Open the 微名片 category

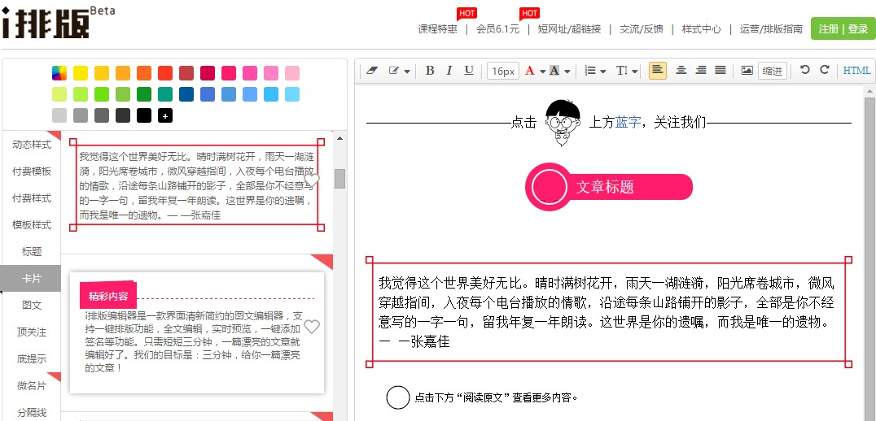click(x=31, y=385)
